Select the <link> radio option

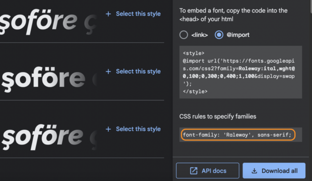pyautogui.click(x=184, y=35)
